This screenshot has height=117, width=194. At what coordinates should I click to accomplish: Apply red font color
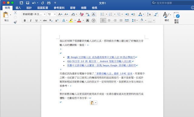tap(79, 21)
